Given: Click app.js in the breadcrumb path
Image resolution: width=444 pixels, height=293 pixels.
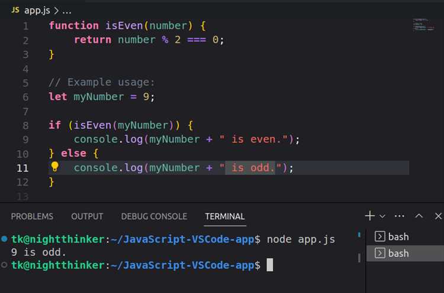Looking at the screenshot, I should click(x=37, y=11).
